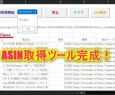
Task: Select column D header
Action: (x=60, y=2)
